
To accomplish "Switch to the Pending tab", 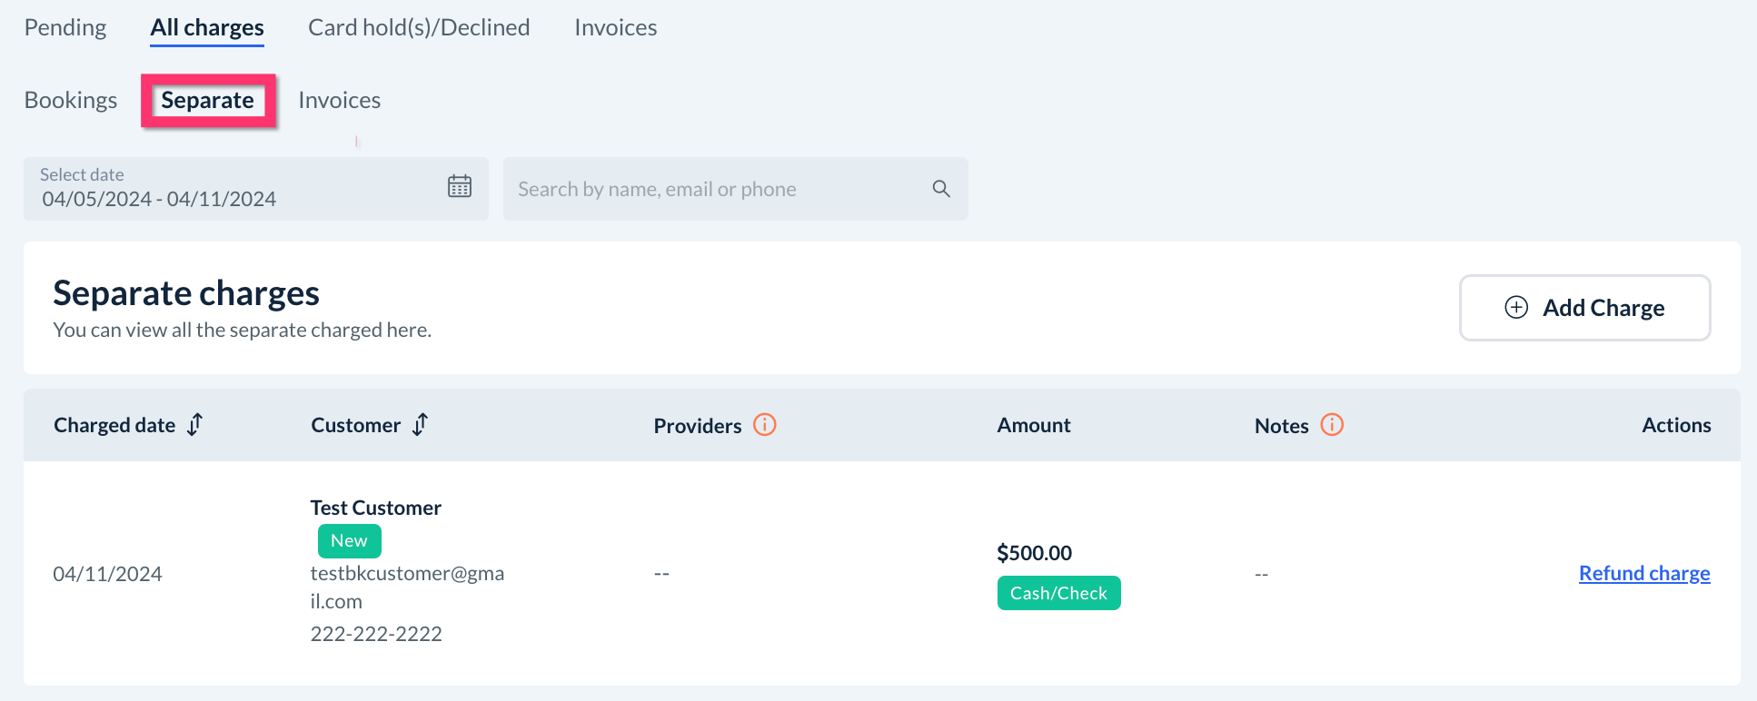I will point(65,28).
